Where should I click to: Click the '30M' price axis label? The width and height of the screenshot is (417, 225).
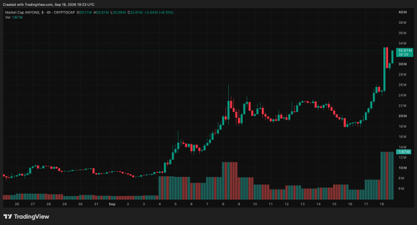point(402,64)
